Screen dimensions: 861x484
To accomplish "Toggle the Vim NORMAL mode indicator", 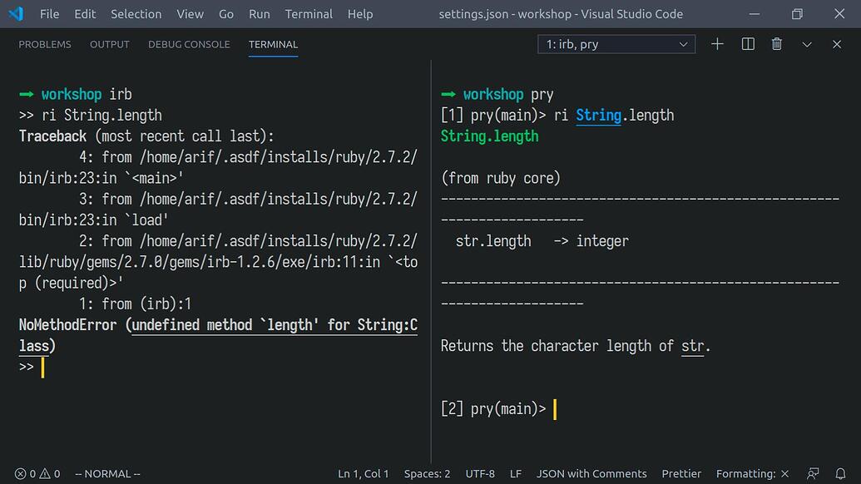I will (107, 473).
